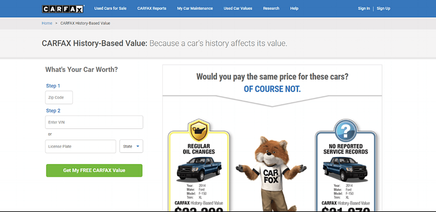Click the blue arrow in State selector
Viewport: 436px width, 212px height.
(x=138, y=147)
